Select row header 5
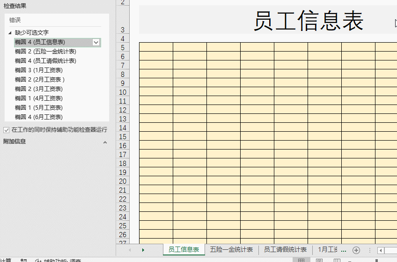Screen dimensions: 397x262 click(123, 47)
